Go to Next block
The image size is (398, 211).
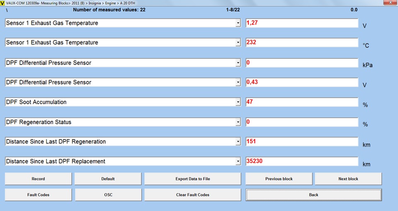[x=348, y=179]
